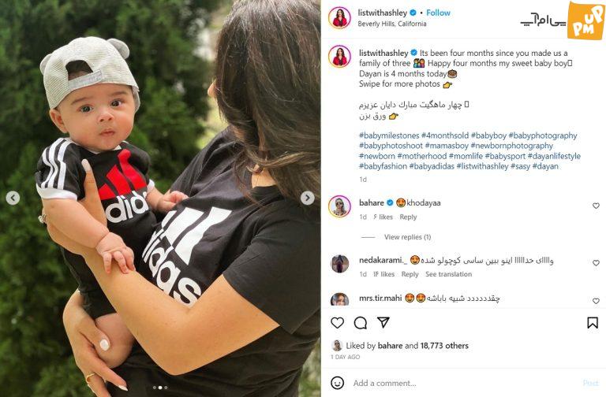This screenshot has height=397, width=606.
Task: Like mrs.tir.mahi's comment with its heart
Action: pyautogui.click(x=596, y=301)
